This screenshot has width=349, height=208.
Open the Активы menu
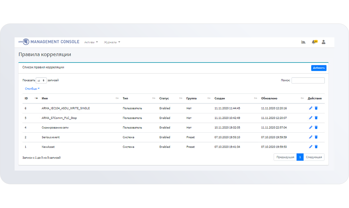click(x=91, y=42)
